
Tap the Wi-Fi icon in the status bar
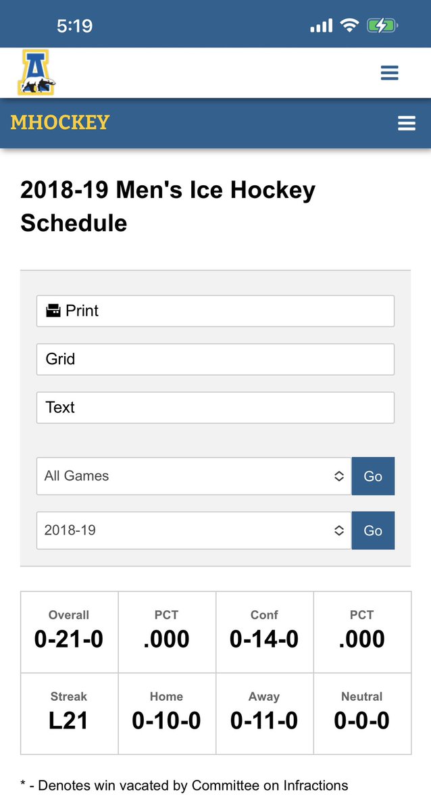(x=349, y=26)
